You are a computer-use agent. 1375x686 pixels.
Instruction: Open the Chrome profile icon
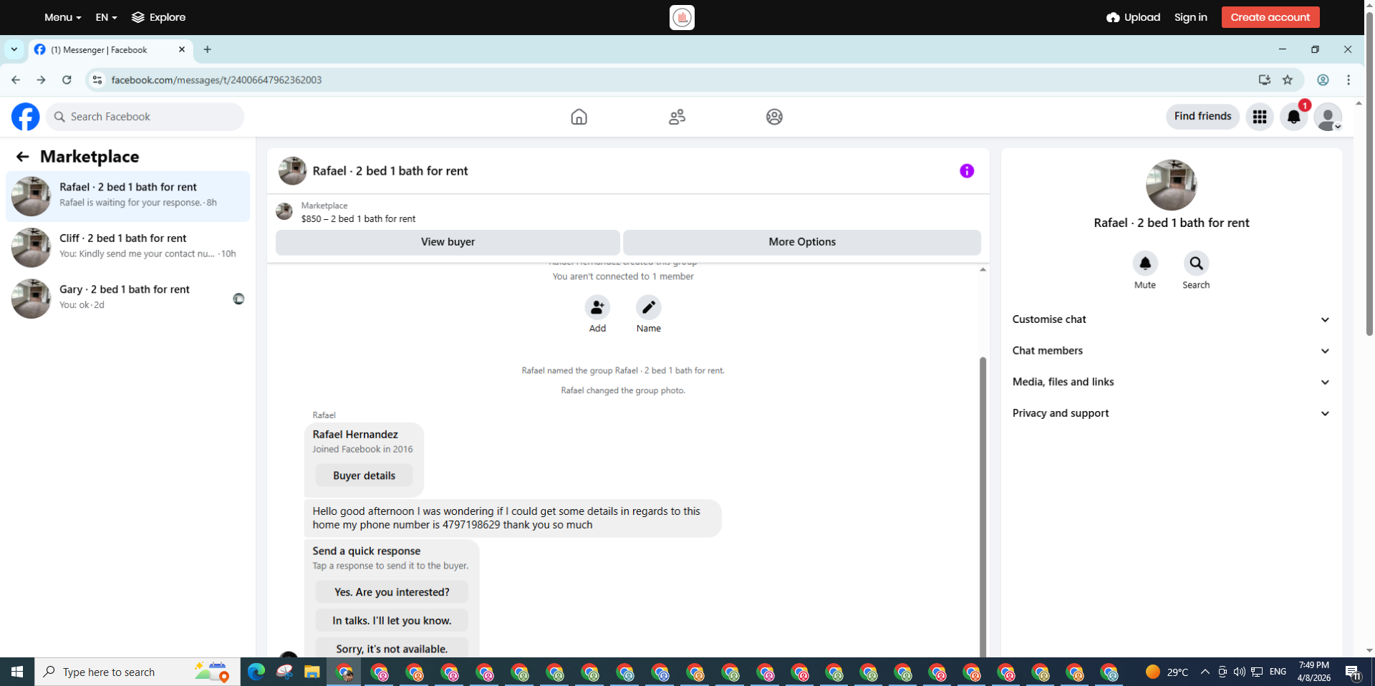1323,80
